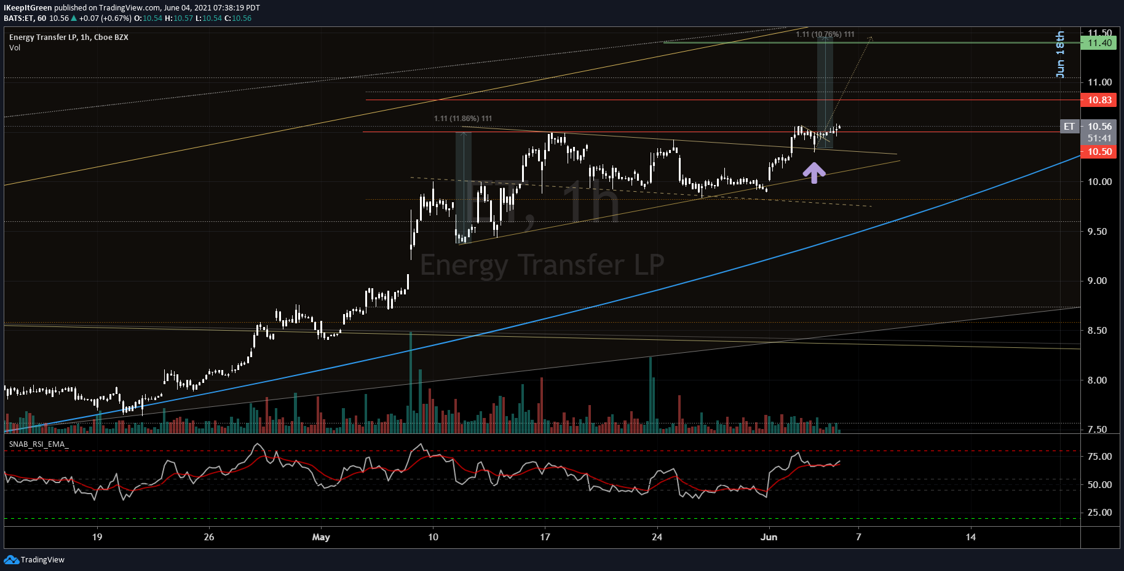The height and width of the screenshot is (571, 1124).
Task: Click the Vol indicator label
Action: 15,48
